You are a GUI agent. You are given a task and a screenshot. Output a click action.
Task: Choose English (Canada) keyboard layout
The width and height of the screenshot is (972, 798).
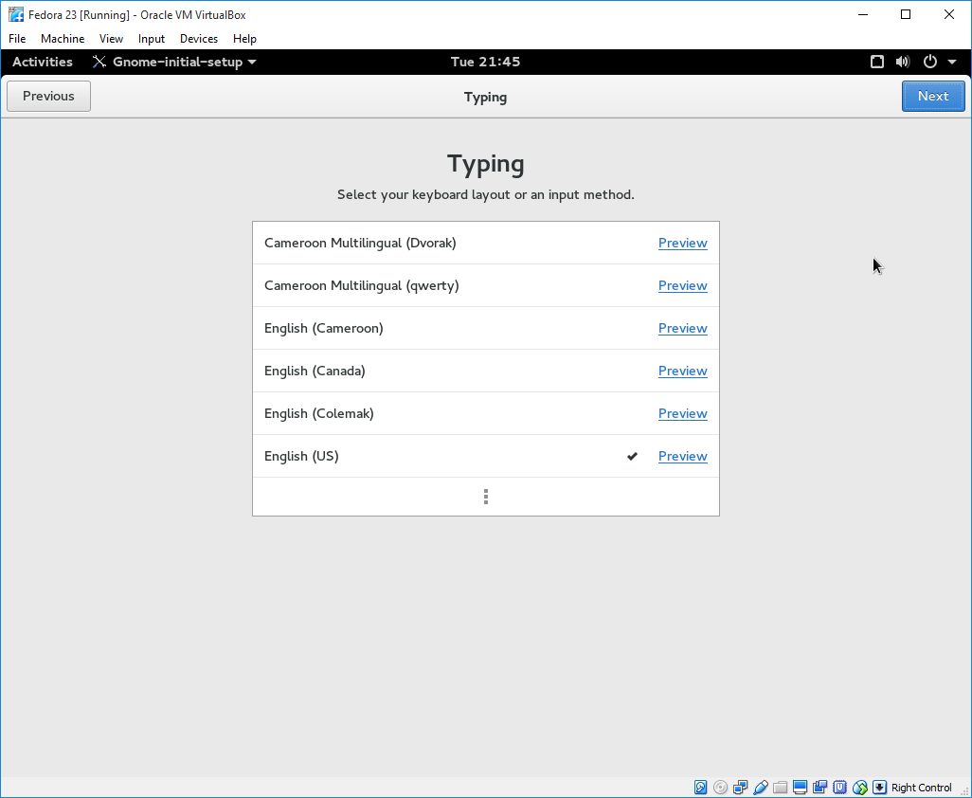click(486, 371)
